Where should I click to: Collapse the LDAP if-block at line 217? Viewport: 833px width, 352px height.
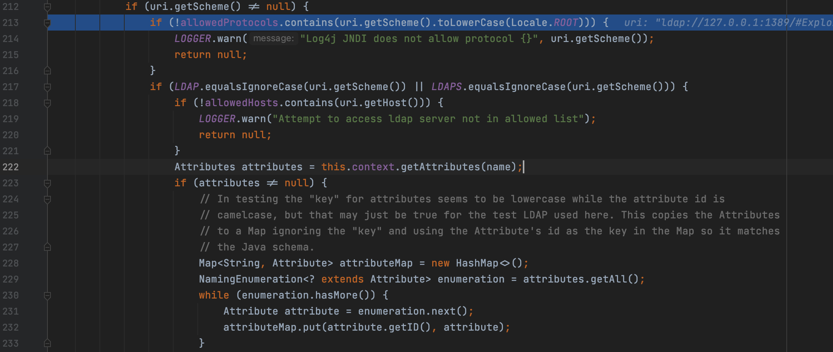[x=47, y=87]
